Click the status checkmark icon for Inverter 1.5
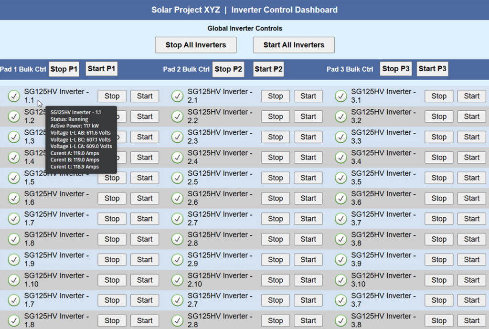This screenshot has height=329, width=489. tap(14, 178)
